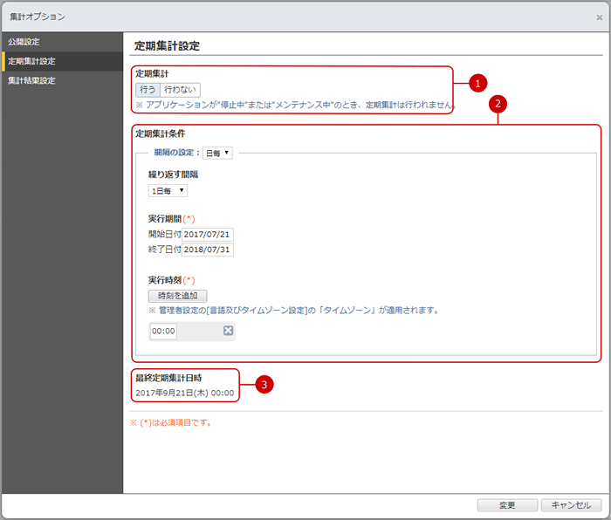Click the 00:00 time input
Image resolution: width=611 pixels, height=520 pixels.
163,331
